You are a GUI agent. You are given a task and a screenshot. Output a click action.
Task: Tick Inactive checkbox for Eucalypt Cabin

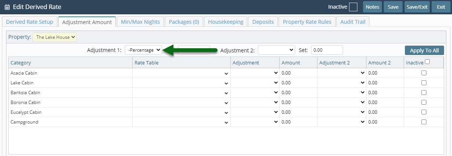[x=424, y=112]
